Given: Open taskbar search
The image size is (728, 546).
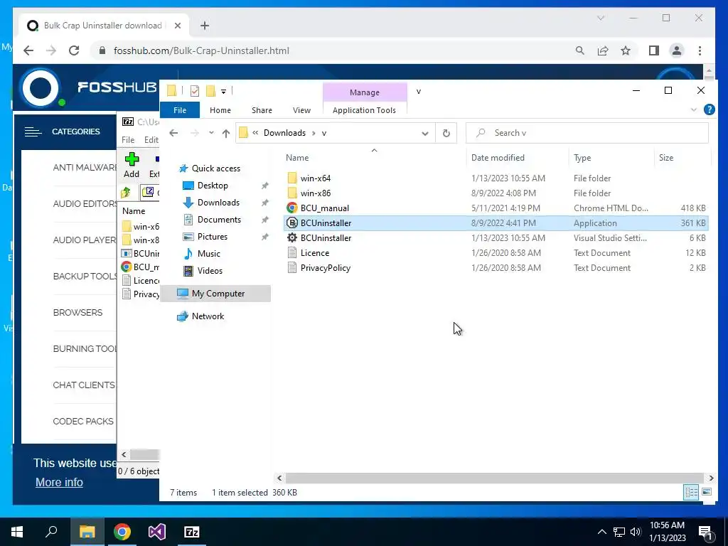Looking at the screenshot, I should [51, 532].
